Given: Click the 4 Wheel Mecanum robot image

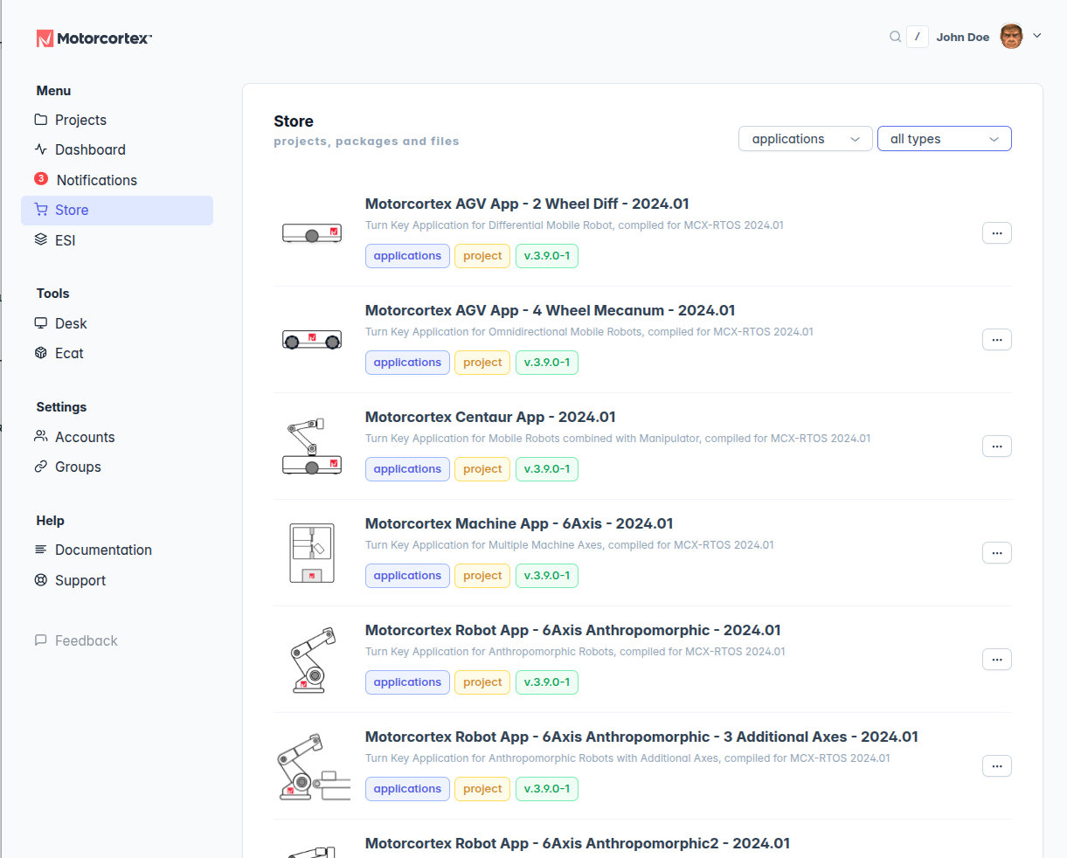Looking at the screenshot, I should point(312,340).
